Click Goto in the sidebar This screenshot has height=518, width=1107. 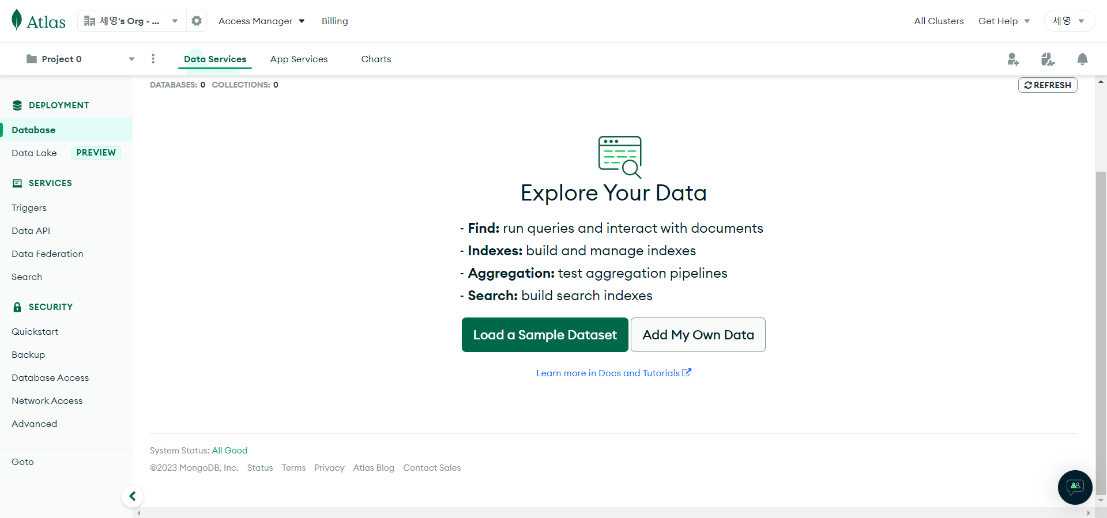click(22, 462)
